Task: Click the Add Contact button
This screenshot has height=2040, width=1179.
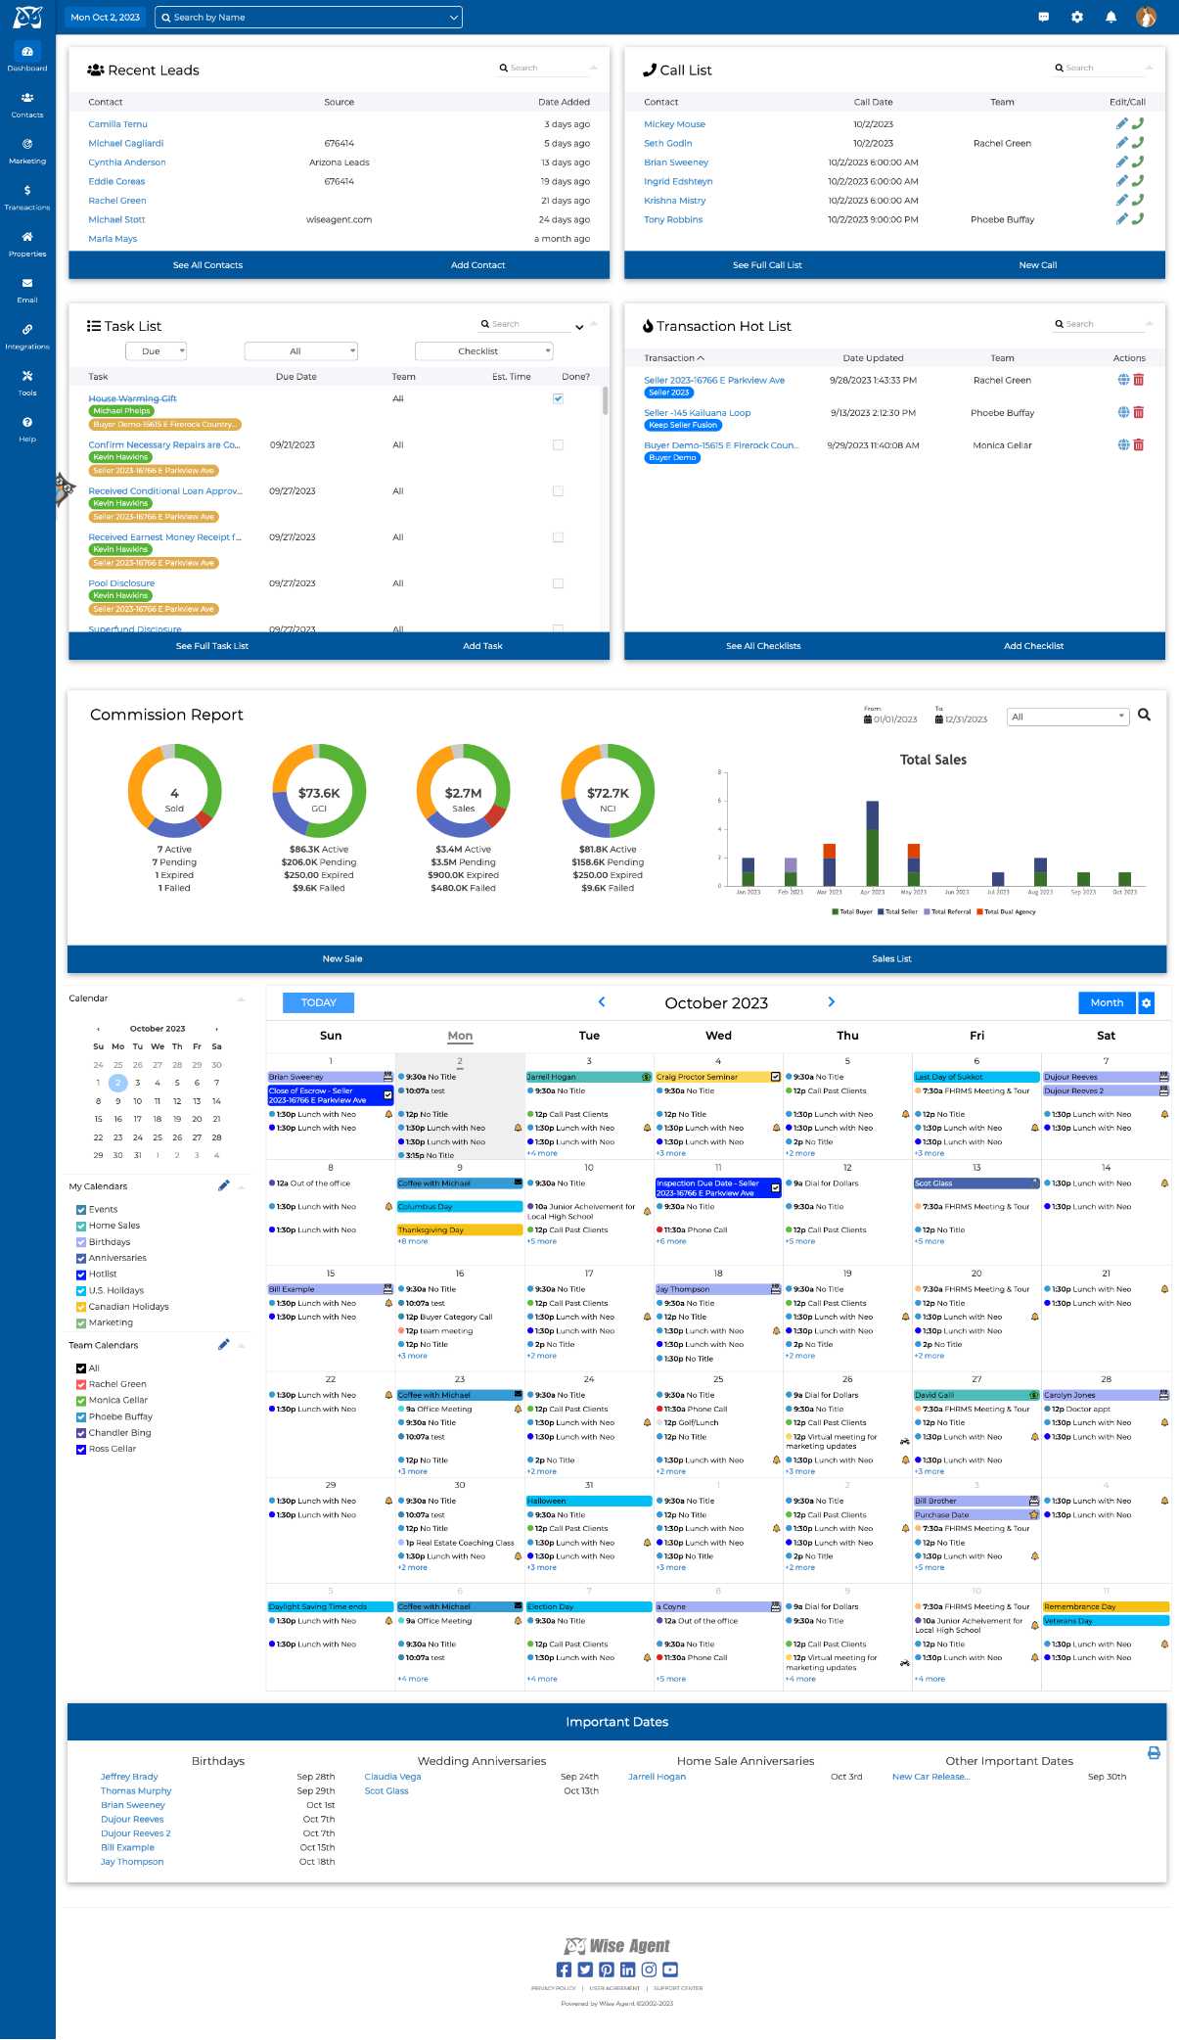Action: pos(477,265)
